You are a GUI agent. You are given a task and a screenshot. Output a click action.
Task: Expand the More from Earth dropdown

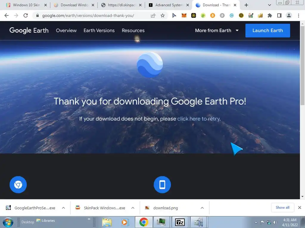217,31
